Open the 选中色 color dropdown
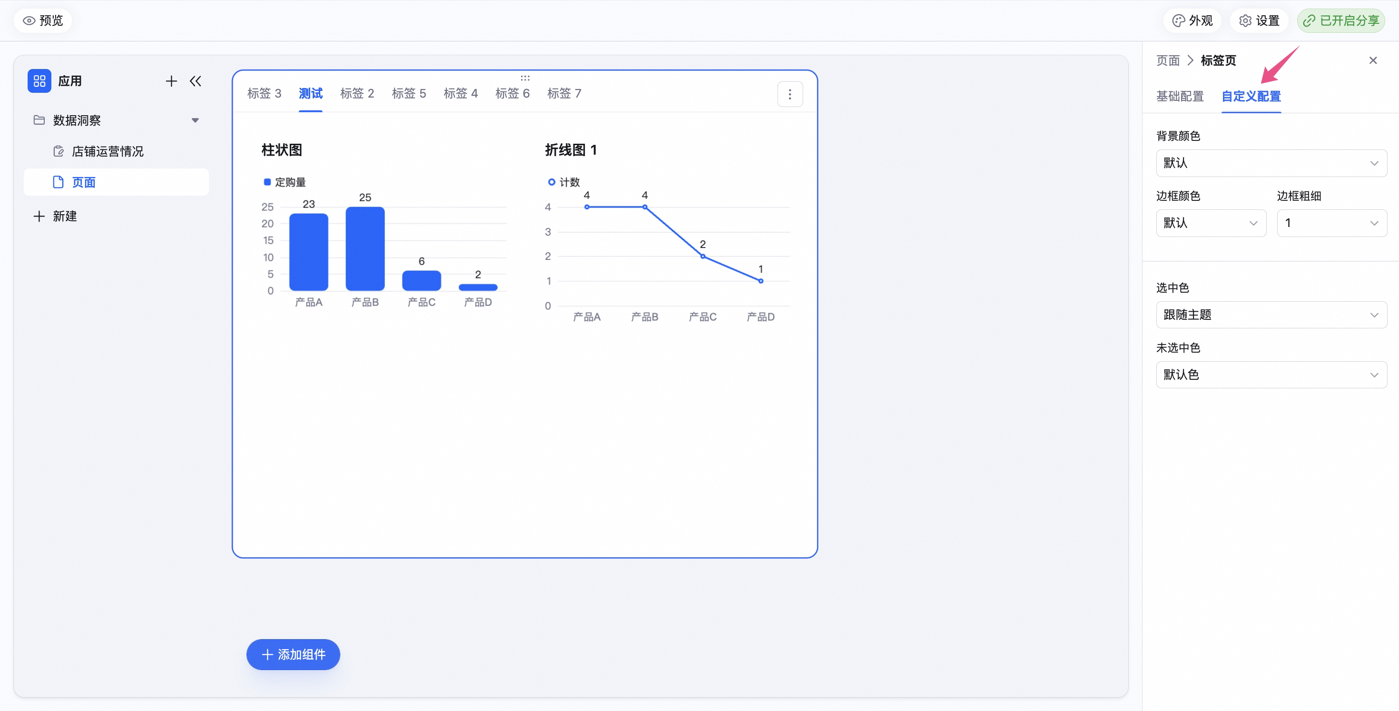Image resolution: width=1399 pixels, height=711 pixels. click(1271, 315)
